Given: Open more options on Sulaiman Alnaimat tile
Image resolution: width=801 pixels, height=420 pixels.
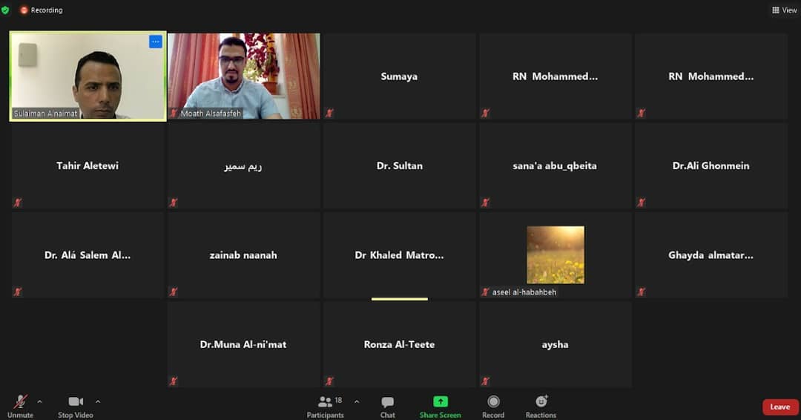Looking at the screenshot, I should 155,42.
